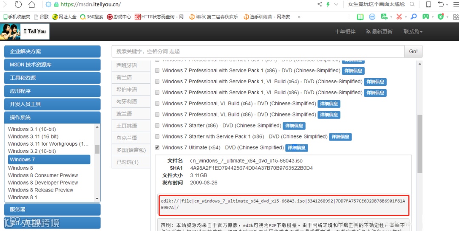This screenshot has height=231, width=459.
Task: Open 手机收藏夹 bookmark
Action: [17, 17]
